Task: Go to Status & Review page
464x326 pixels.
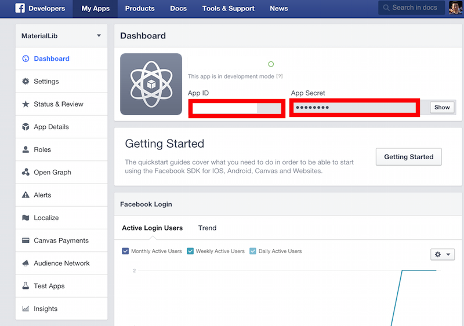Action: (61, 104)
